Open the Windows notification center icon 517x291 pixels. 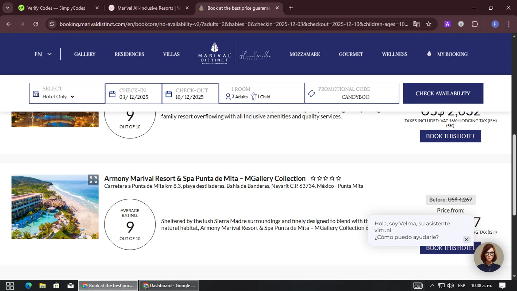click(x=503, y=285)
